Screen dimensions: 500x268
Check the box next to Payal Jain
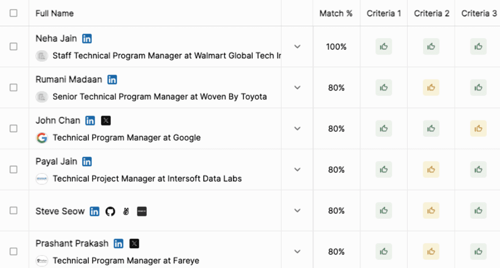pos(14,169)
